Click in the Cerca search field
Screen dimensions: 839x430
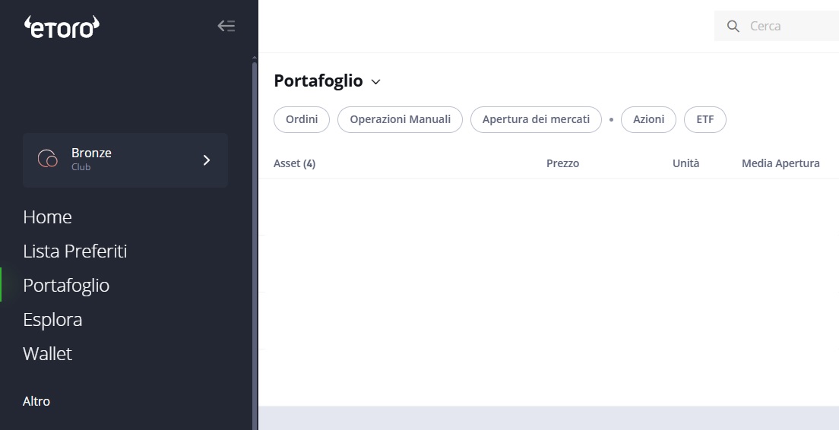point(777,26)
